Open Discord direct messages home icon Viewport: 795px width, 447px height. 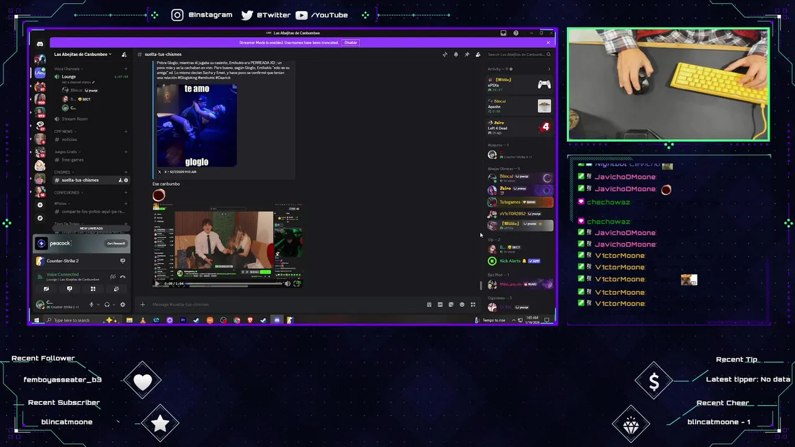point(40,44)
